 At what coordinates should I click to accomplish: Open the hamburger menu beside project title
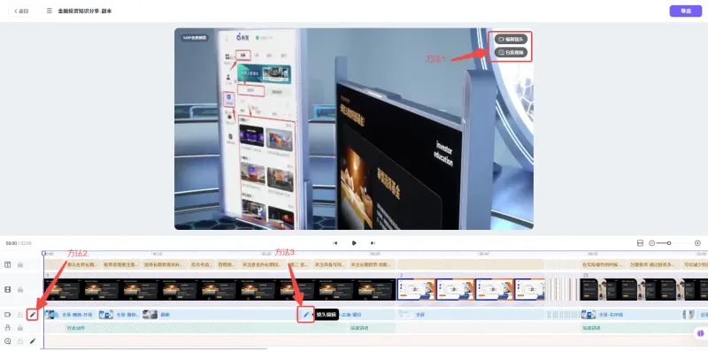50,11
